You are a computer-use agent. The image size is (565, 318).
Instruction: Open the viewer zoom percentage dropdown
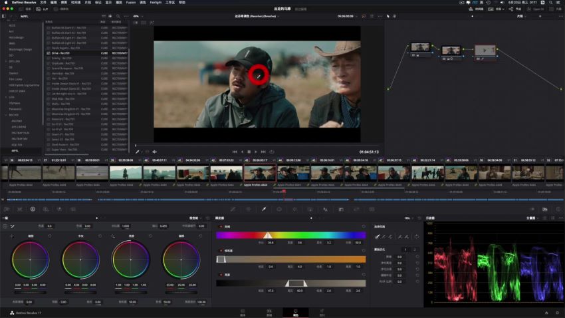pyautogui.click(x=138, y=16)
